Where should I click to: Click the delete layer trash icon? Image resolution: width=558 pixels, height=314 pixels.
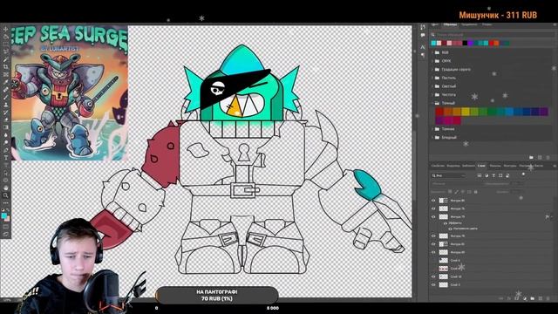tap(548, 298)
